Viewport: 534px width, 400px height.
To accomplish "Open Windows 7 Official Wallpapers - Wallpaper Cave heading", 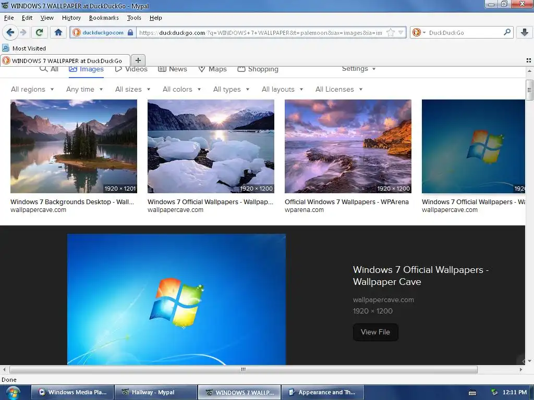I will point(421,276).
